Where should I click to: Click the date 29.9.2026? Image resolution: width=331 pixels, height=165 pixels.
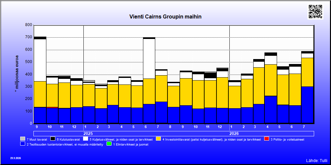point(16,158)
